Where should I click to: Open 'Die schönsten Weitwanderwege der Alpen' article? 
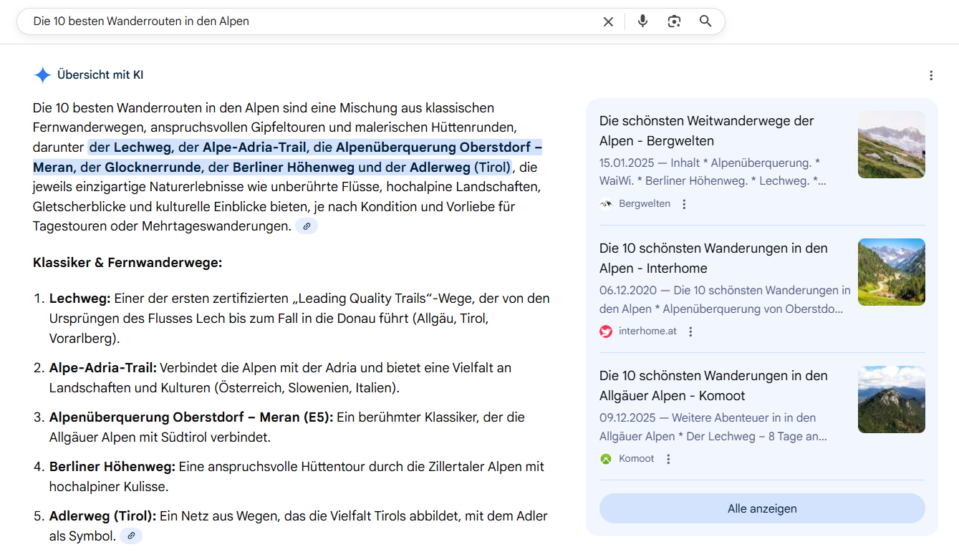[x=706, y=130]
